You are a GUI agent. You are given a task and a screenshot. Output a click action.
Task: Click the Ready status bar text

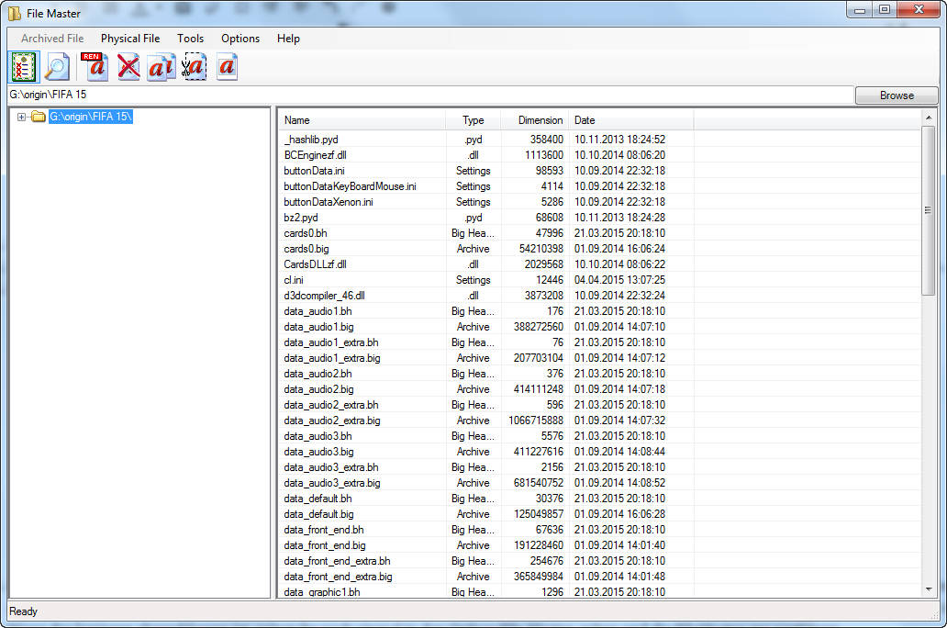click(23, 611)
